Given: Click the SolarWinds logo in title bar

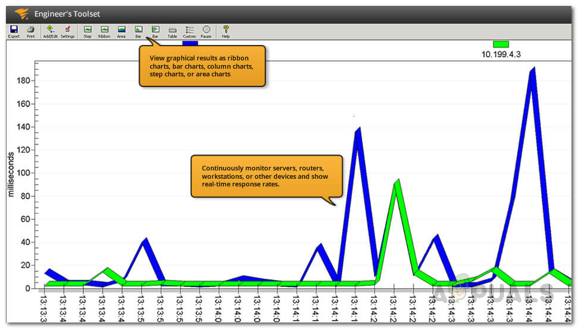Looking at the screenshot, I should coord(21,14).
